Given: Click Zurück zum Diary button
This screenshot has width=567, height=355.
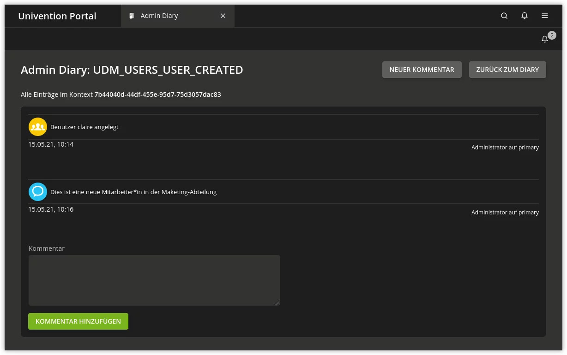Looking at the screenshot, I should tap(507, 70).
